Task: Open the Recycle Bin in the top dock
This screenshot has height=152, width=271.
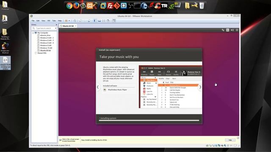Action: 202,5
